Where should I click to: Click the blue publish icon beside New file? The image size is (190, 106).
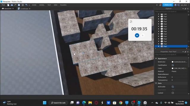click(x=12, y=5)
